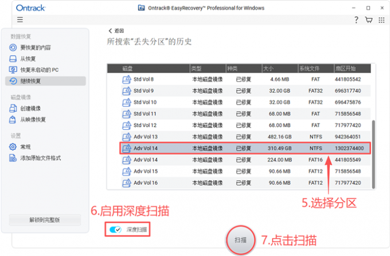
Task: Click the Std Vol 12 disk icon
Action: (x=127, y=125)
